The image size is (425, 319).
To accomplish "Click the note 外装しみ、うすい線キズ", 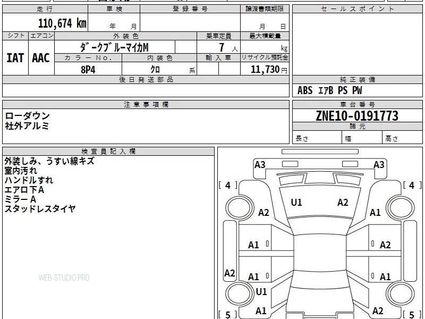I will tap(49, 161).
